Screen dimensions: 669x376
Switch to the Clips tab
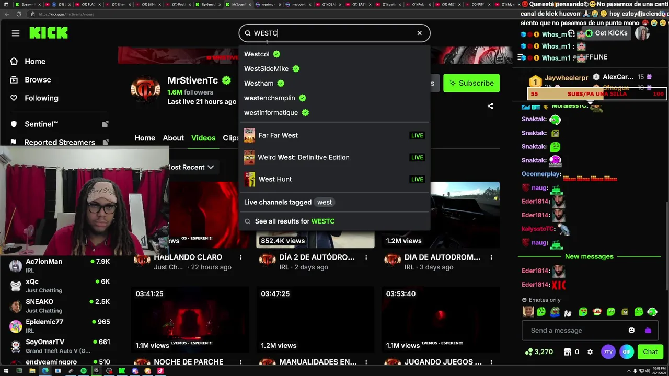tap(231, 138)
